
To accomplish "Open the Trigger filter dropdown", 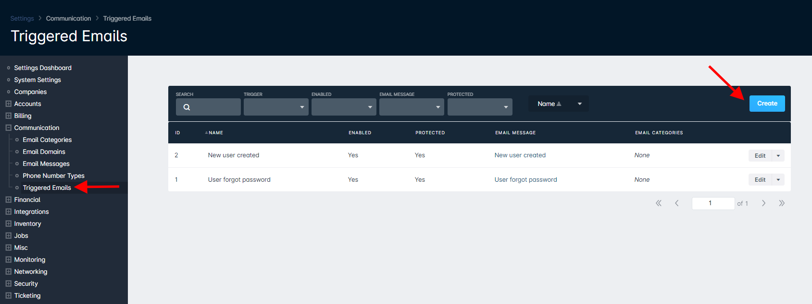I will 276,107.
